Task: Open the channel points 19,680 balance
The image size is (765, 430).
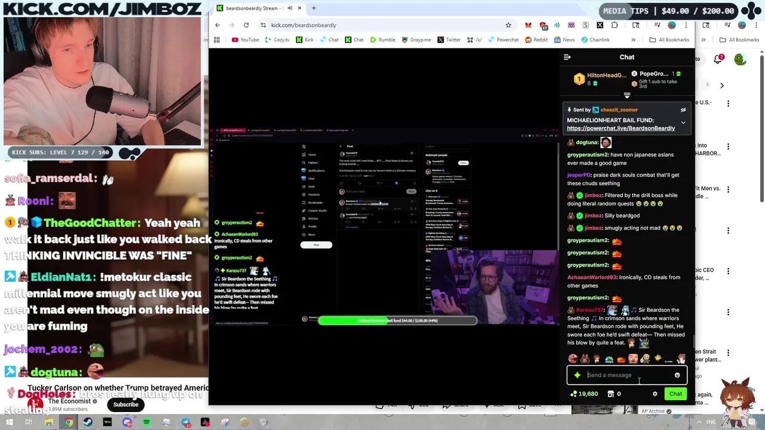Action: 585,394
